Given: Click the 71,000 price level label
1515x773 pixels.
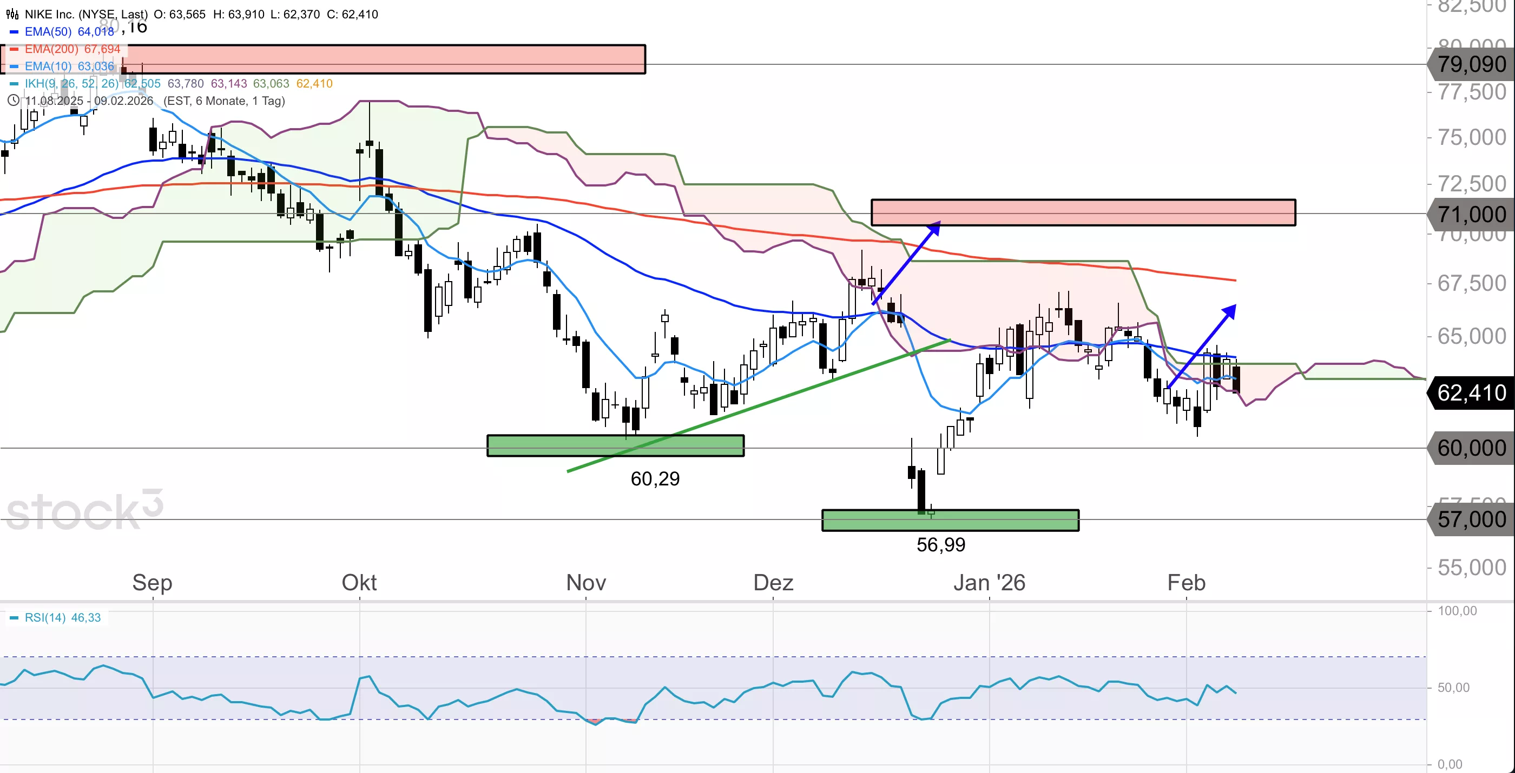Looking at the screenshot, I should point(1472,215).
